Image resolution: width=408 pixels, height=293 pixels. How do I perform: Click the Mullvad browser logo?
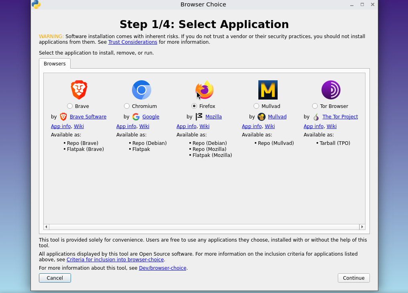click(x=268, y=90)
